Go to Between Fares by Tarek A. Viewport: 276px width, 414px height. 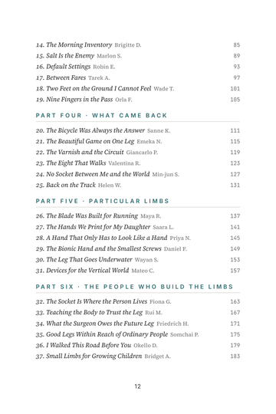[x=137, y=77]
